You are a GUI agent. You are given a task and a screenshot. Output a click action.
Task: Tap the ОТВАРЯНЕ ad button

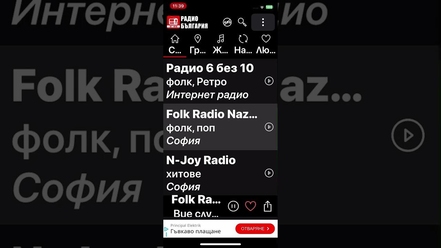click(255, 229)
